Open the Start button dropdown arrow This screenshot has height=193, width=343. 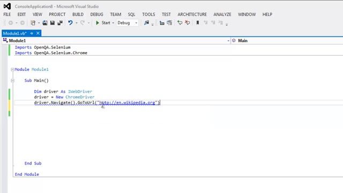pyautogui.click(x=113, y=23)
